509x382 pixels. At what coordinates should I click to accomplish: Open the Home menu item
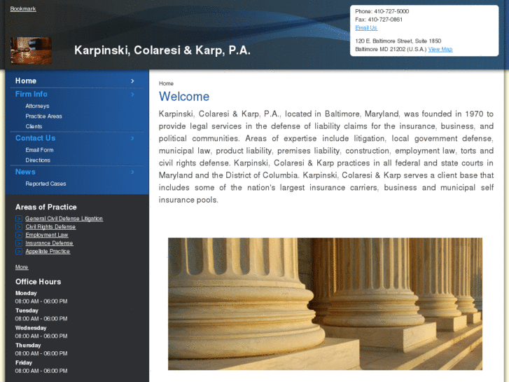(x=26, y=81)
